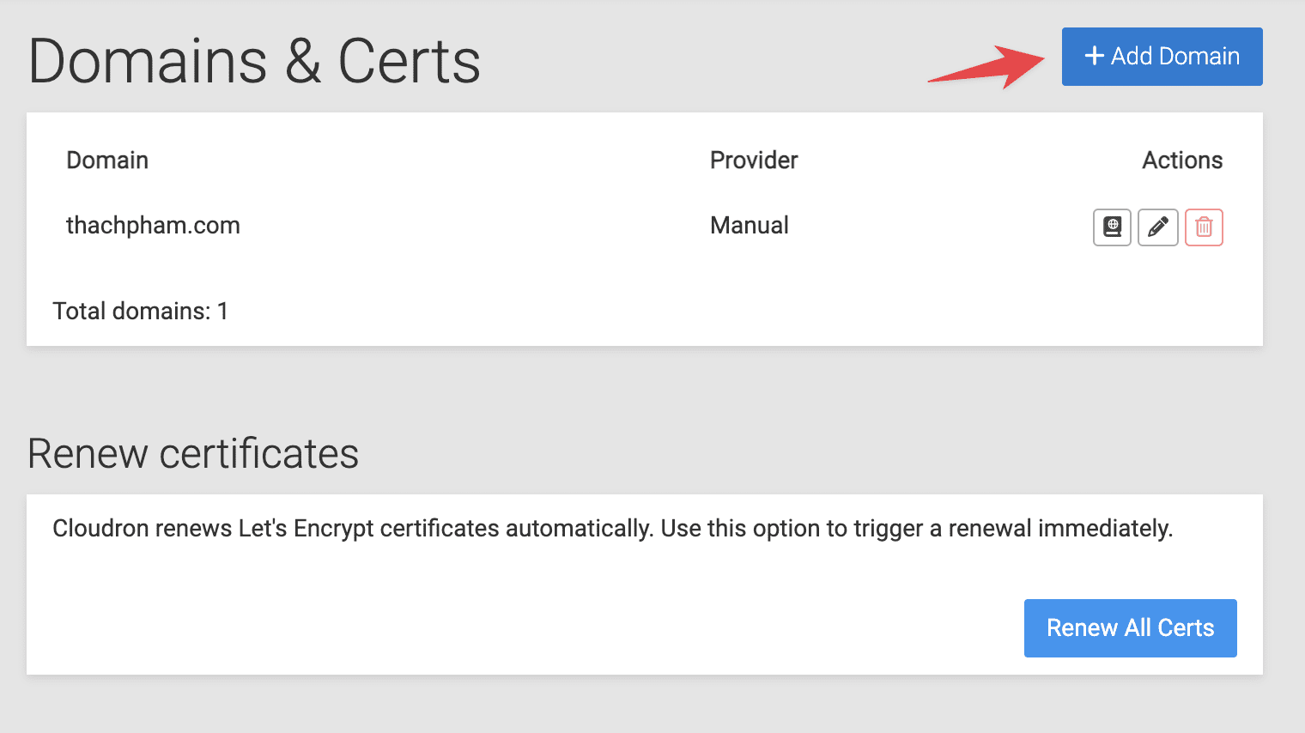The image size is (1305, 733).
Task: Click the plus icon on Add Domain
Action: 1094,57
